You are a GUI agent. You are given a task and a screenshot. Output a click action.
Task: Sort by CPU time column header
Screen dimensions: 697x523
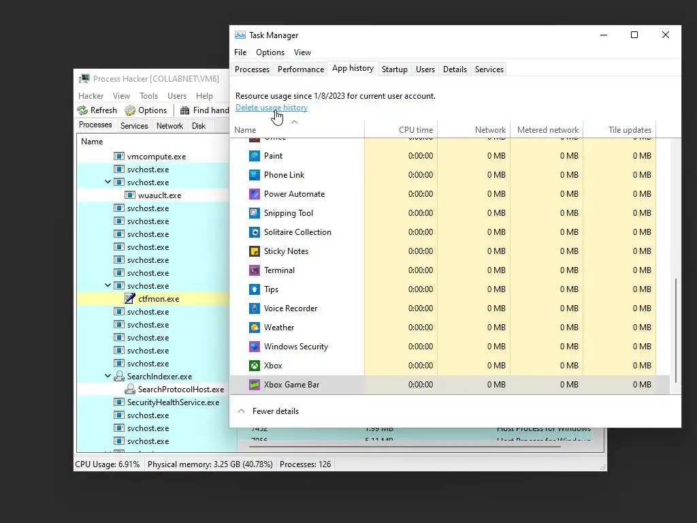tap(401, 130)
